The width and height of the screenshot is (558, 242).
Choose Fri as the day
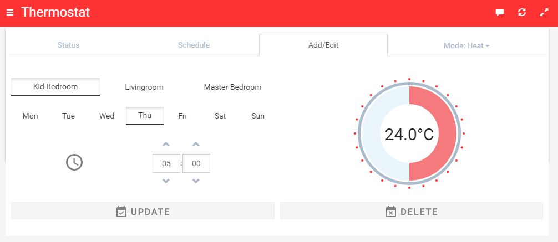182,116
